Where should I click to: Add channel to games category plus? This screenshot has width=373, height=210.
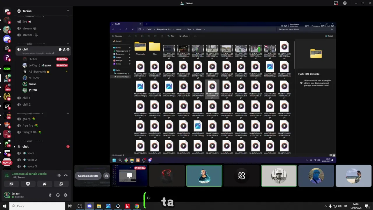tap(68, 113)
